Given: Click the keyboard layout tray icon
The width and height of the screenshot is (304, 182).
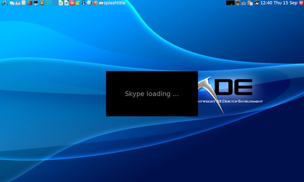Looking at the screenshot, I should (x=244, y=3).
